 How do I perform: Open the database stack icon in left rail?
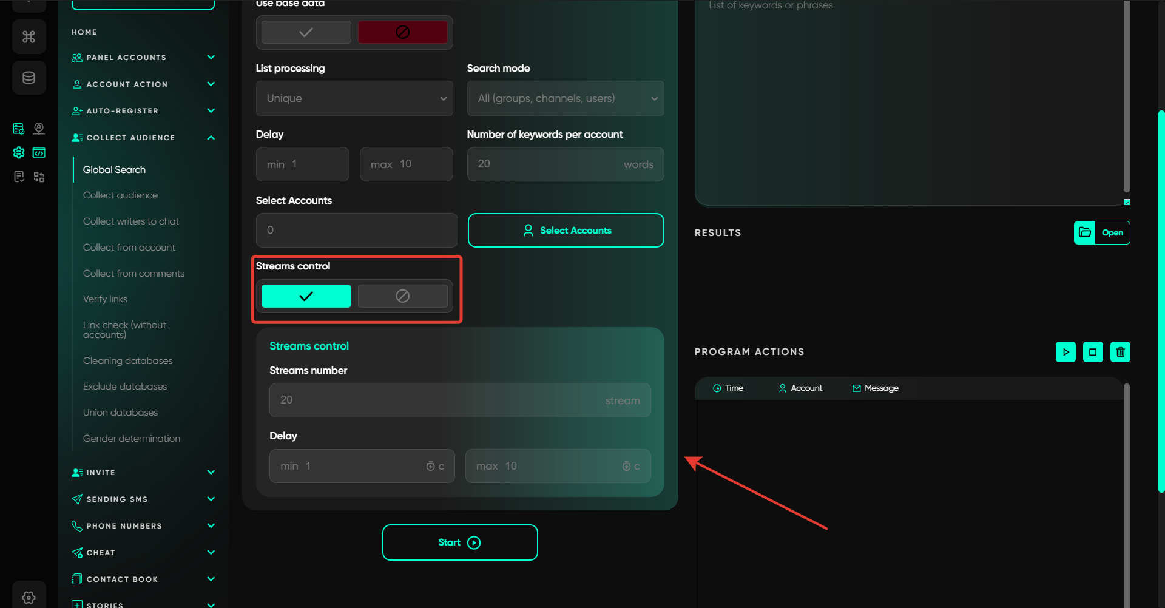pyautogui.click(x=29, y=78)
